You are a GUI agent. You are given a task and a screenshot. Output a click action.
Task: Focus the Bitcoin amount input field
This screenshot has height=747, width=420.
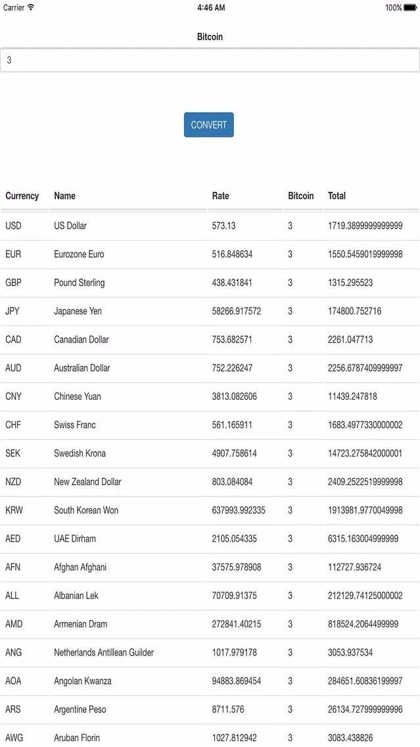point(210,60)
